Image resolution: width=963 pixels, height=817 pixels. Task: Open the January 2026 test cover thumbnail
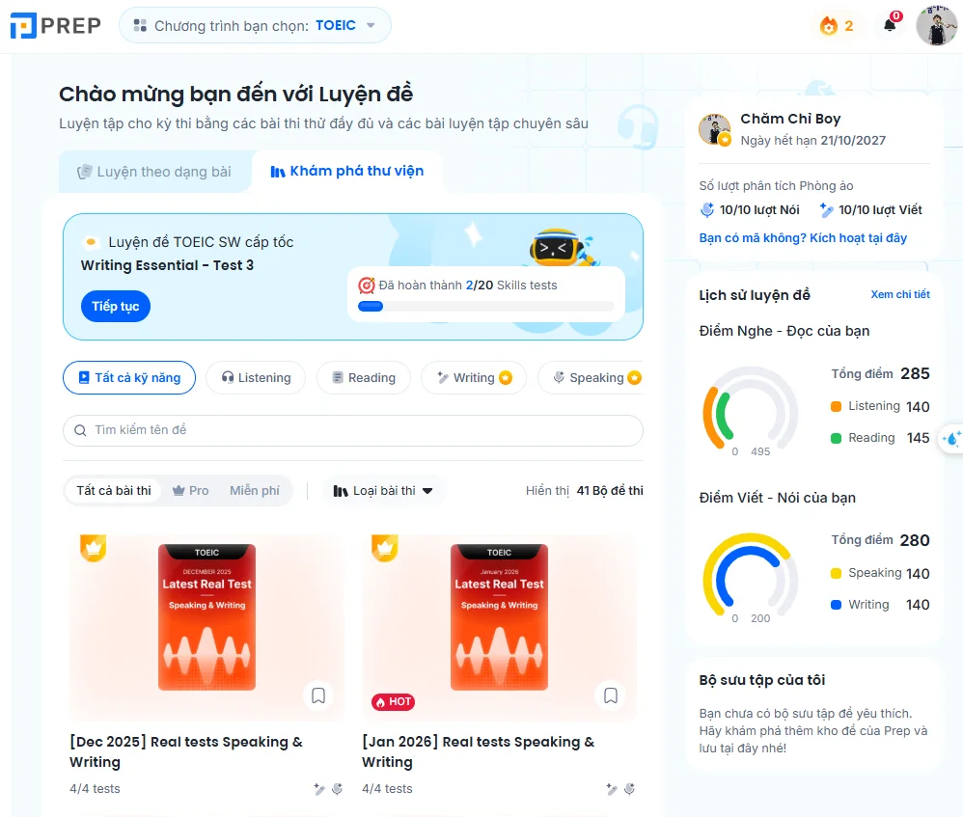coord(499,617)
